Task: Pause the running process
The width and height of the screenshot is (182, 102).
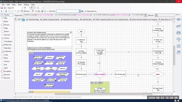Action: pyautogui.click(x=6, y=11)
